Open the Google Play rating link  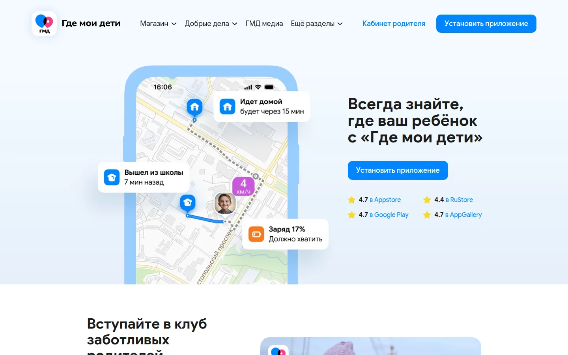tap(389, 215)
